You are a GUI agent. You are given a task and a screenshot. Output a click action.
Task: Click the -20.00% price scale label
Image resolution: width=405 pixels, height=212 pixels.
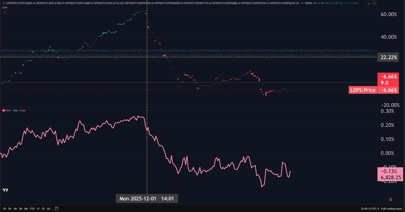(x=390, y=105)
